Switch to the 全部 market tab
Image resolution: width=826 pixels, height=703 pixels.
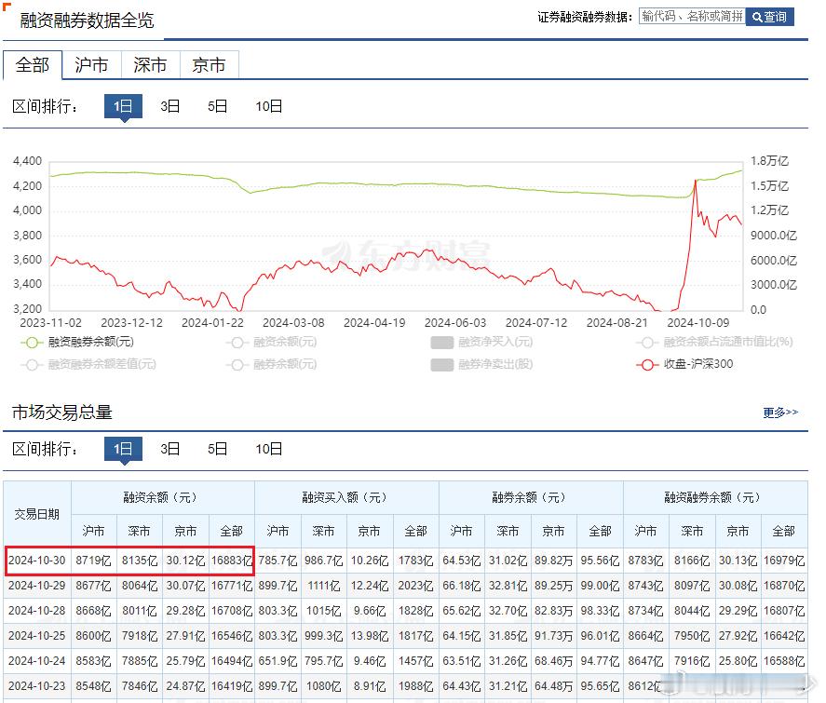point(33,65)
